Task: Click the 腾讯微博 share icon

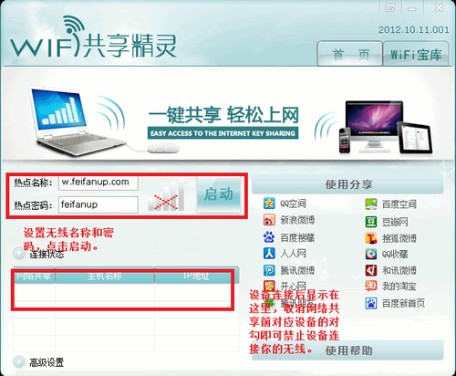Action: 269,270
